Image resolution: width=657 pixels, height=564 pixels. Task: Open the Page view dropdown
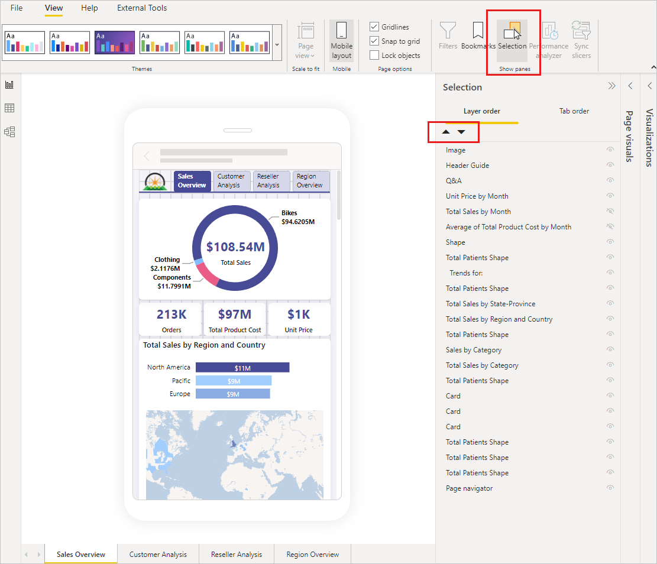(305, 41)
